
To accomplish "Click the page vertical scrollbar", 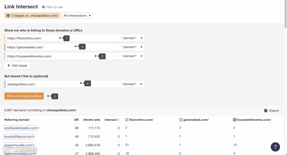I will [x=285, y=14].
